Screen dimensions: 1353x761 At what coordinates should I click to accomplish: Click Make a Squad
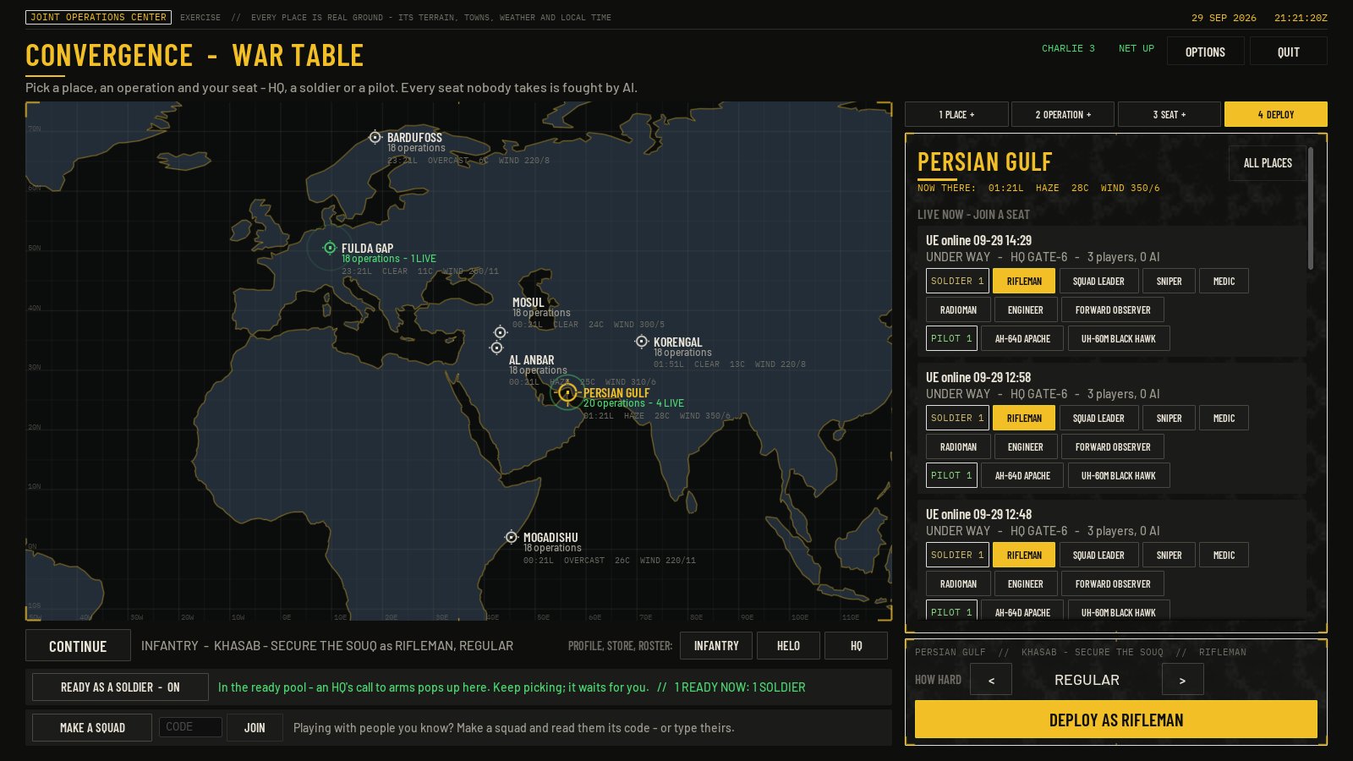pyautogui.click(x=92, y=727)
